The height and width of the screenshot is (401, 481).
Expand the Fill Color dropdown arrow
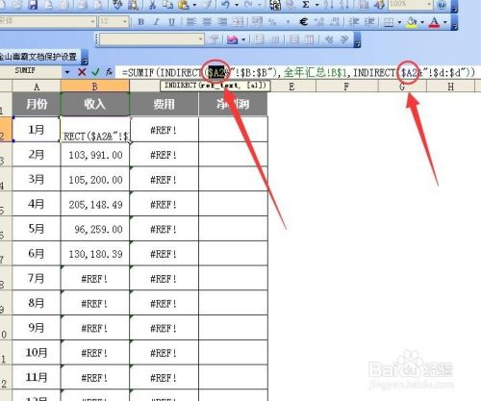pyautogui.click(x=422, y=22)
